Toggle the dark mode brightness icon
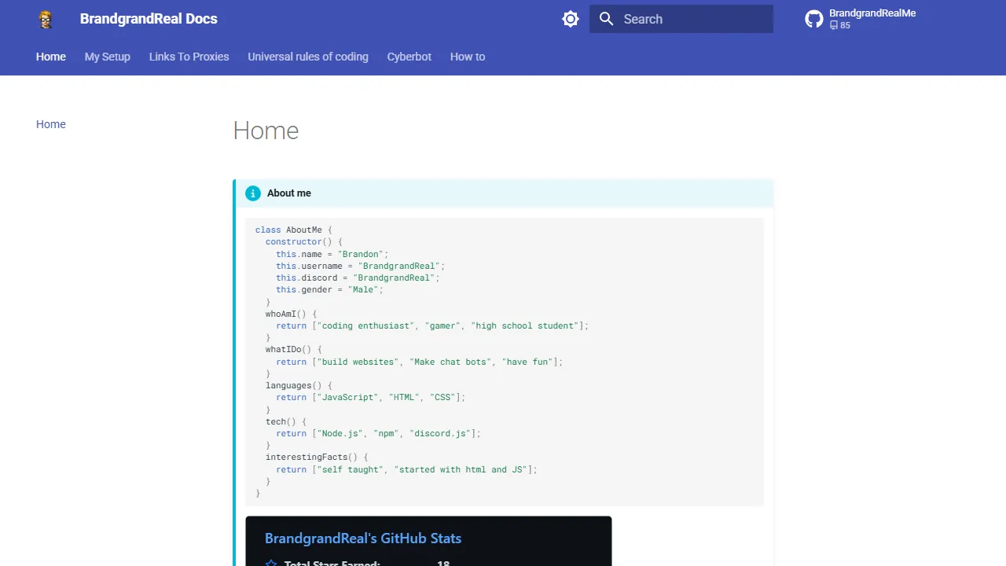Image resolution: width=1006 pixels, height=566 pixels. [x=571, y=19]
